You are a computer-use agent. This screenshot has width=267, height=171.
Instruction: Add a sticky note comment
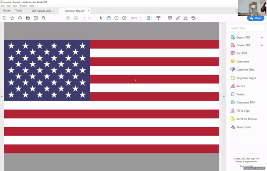[x=170, y=18]
